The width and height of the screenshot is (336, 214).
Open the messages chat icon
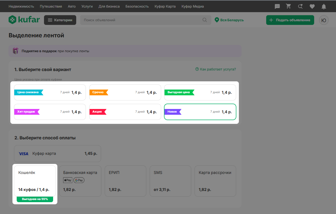(277, 6)
